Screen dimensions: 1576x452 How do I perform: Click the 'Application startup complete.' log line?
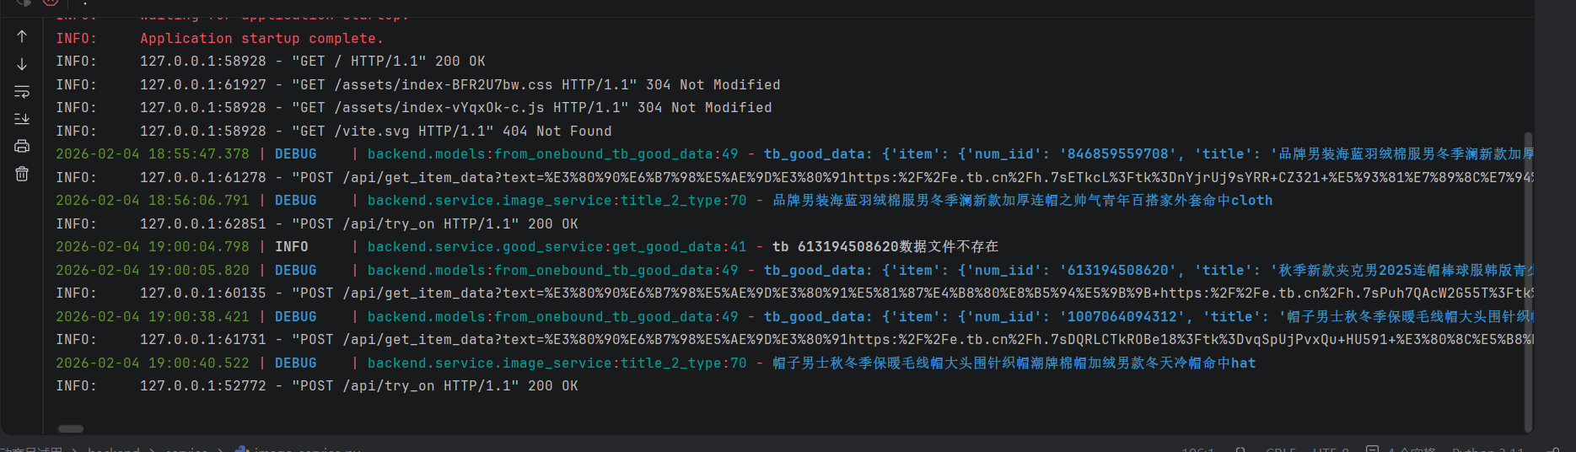261,39
